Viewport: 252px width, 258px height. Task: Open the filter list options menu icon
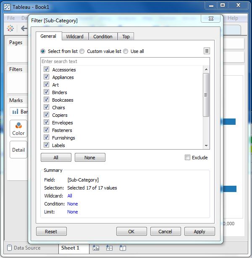(x=207, y=51)
